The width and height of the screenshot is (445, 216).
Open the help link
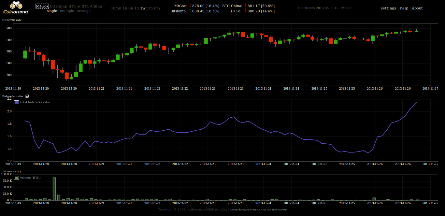coord(404,8)
